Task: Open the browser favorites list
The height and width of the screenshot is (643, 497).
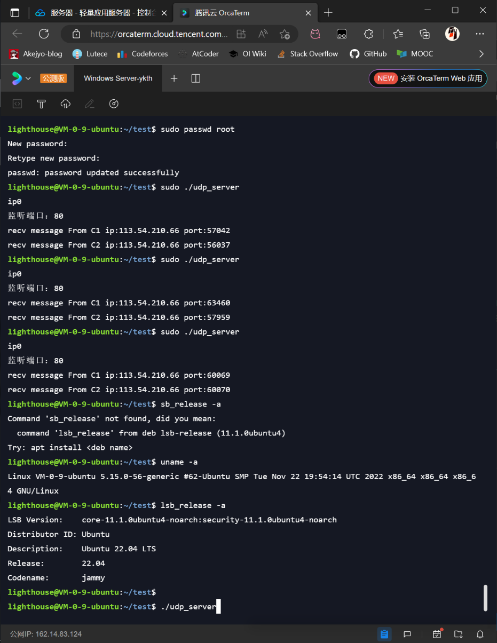Action: (x=398, y=34)
